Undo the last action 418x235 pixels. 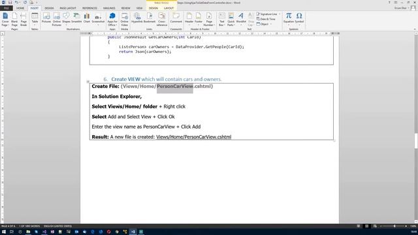pos(16,3)
